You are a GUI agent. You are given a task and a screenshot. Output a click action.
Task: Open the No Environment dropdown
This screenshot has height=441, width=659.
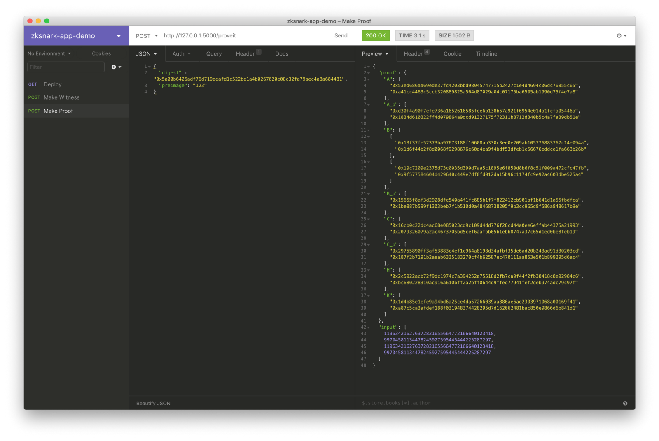point(49,53)
